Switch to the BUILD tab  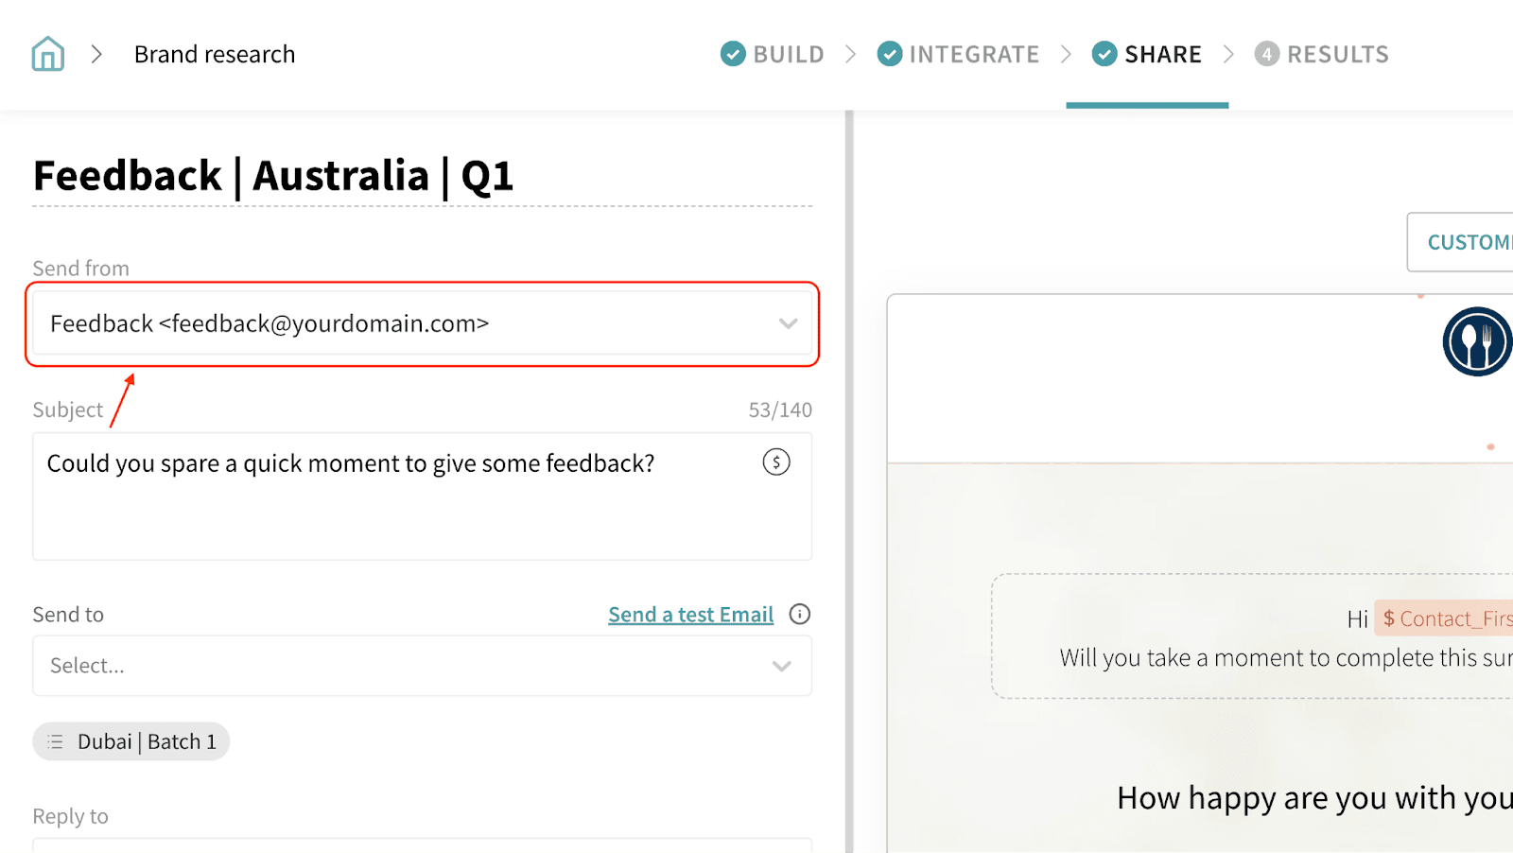tap(788, 54)
